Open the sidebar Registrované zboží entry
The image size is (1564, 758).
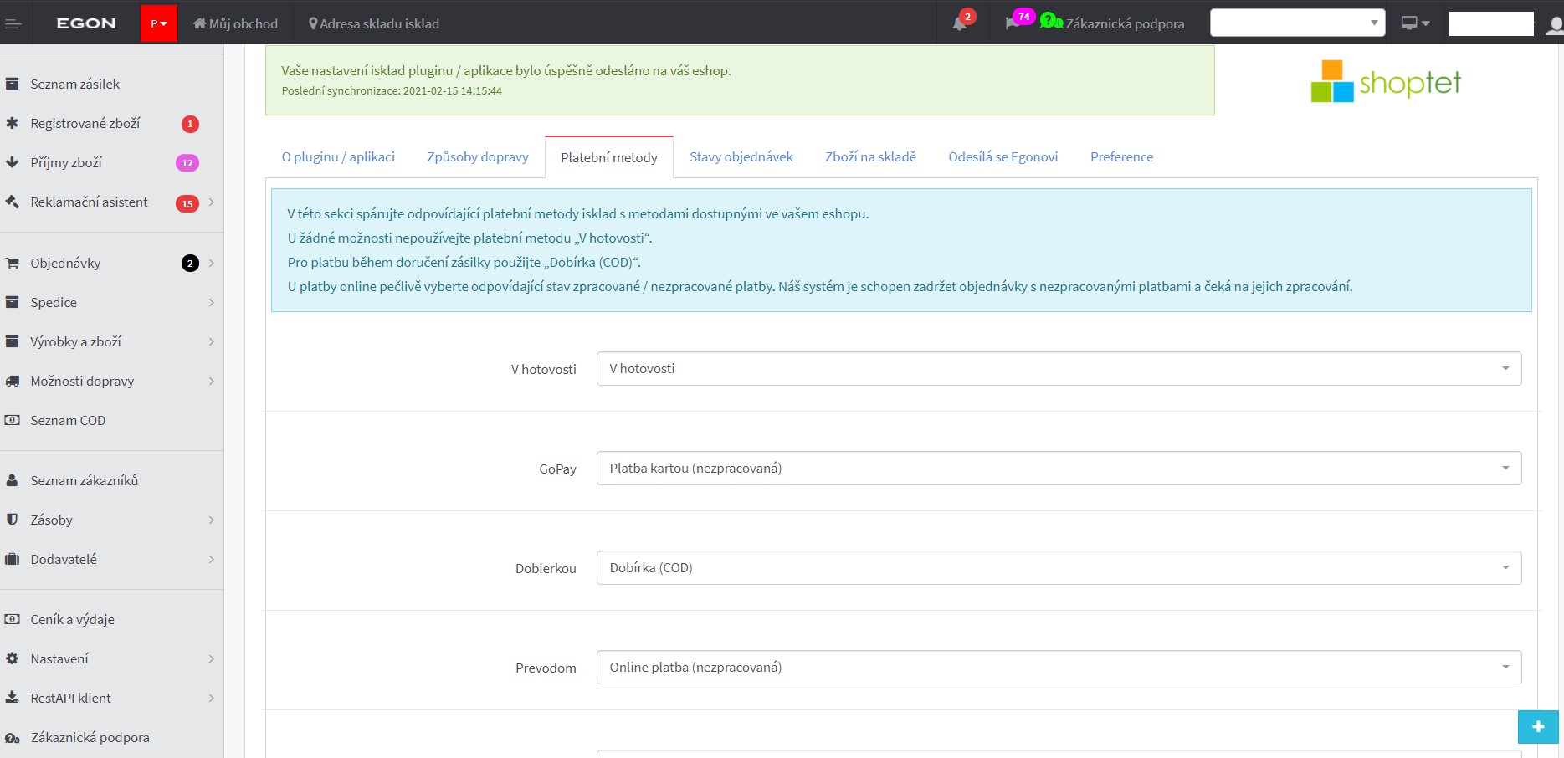(85, 123)
